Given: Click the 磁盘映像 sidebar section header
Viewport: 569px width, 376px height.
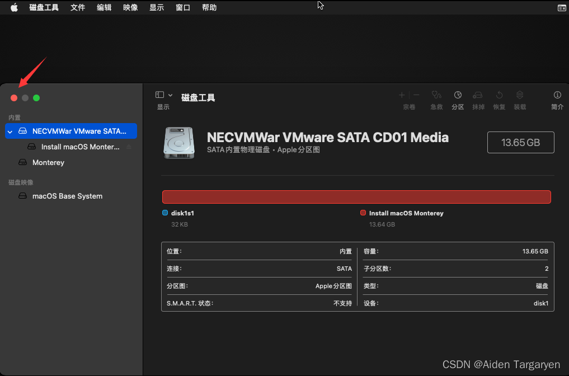Looking at the screenshot, I should 21,182.
